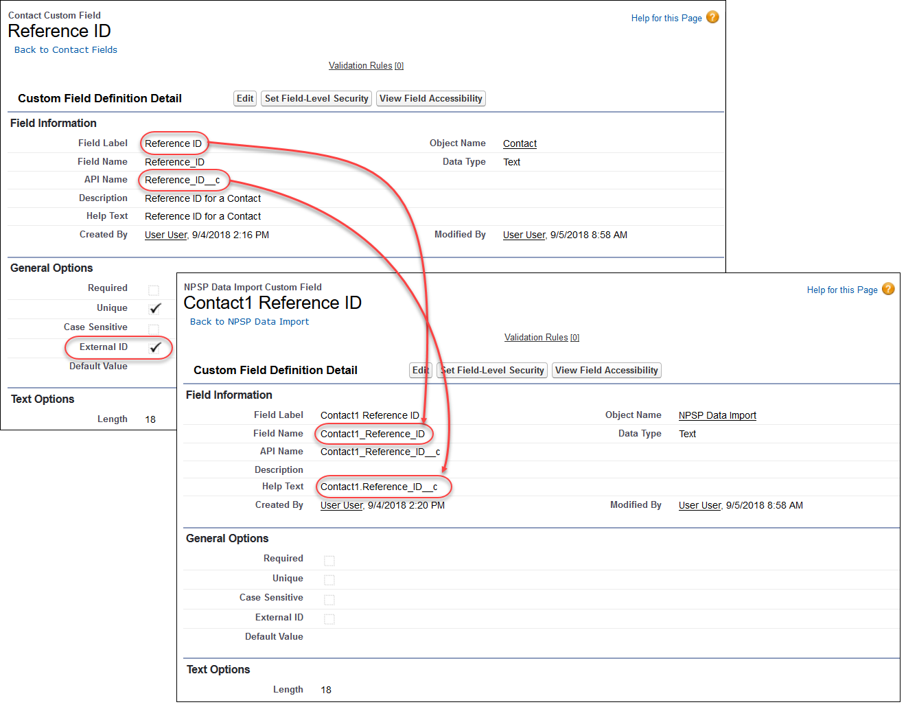The image size is (906, 709).
Task: Select Field Label value 'Contact1 Reference ID'
Action: [x=370, y=415]
